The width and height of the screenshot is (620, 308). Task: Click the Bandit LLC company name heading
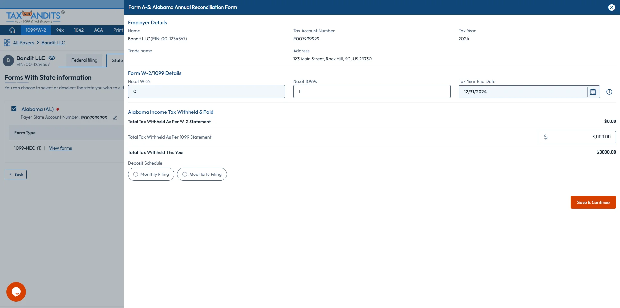pos(31,58)
